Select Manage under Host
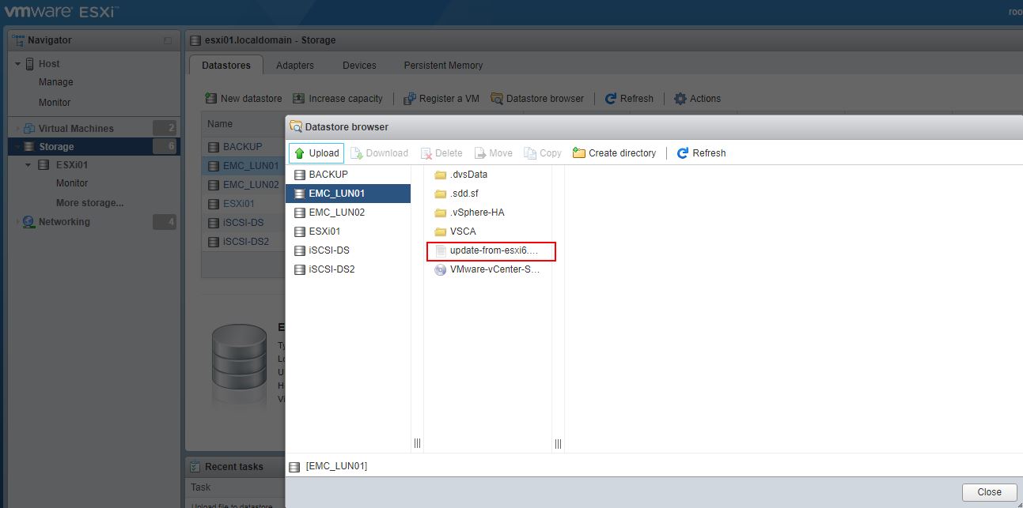Screen dimensions: 1023x508 pyautogui.click(x=55, y=82)
